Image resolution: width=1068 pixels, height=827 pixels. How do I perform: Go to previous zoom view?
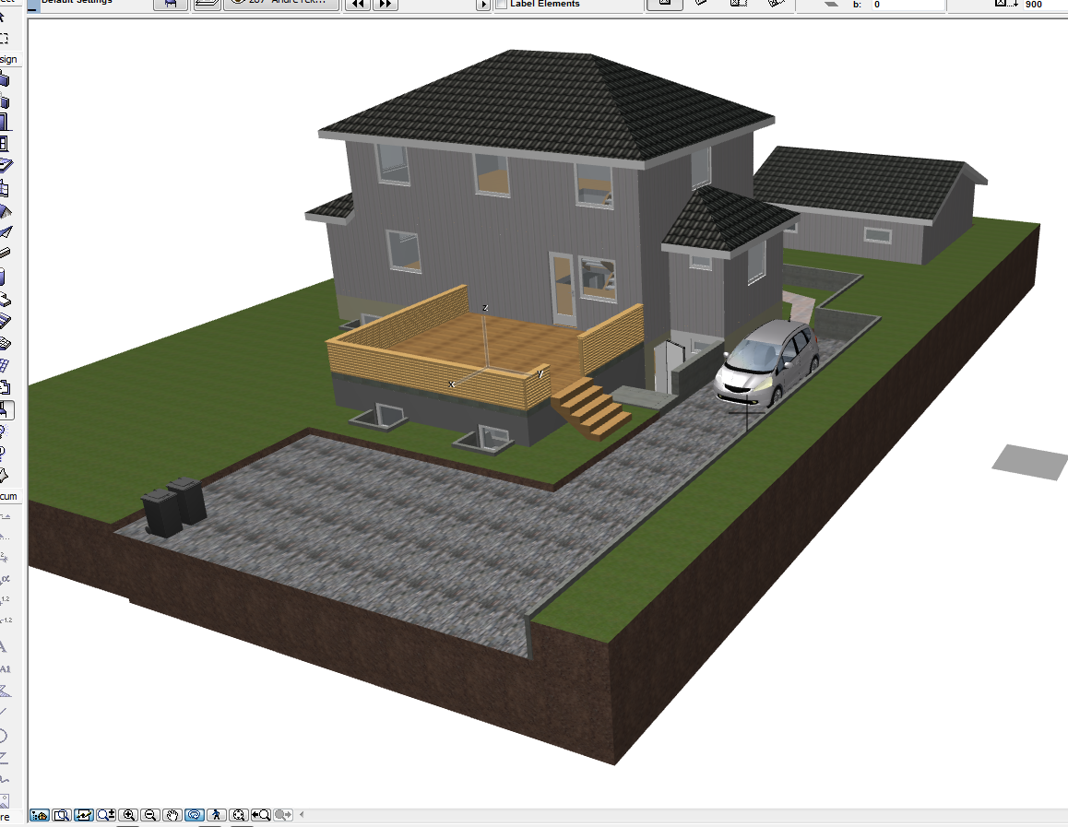click(261, 815)
